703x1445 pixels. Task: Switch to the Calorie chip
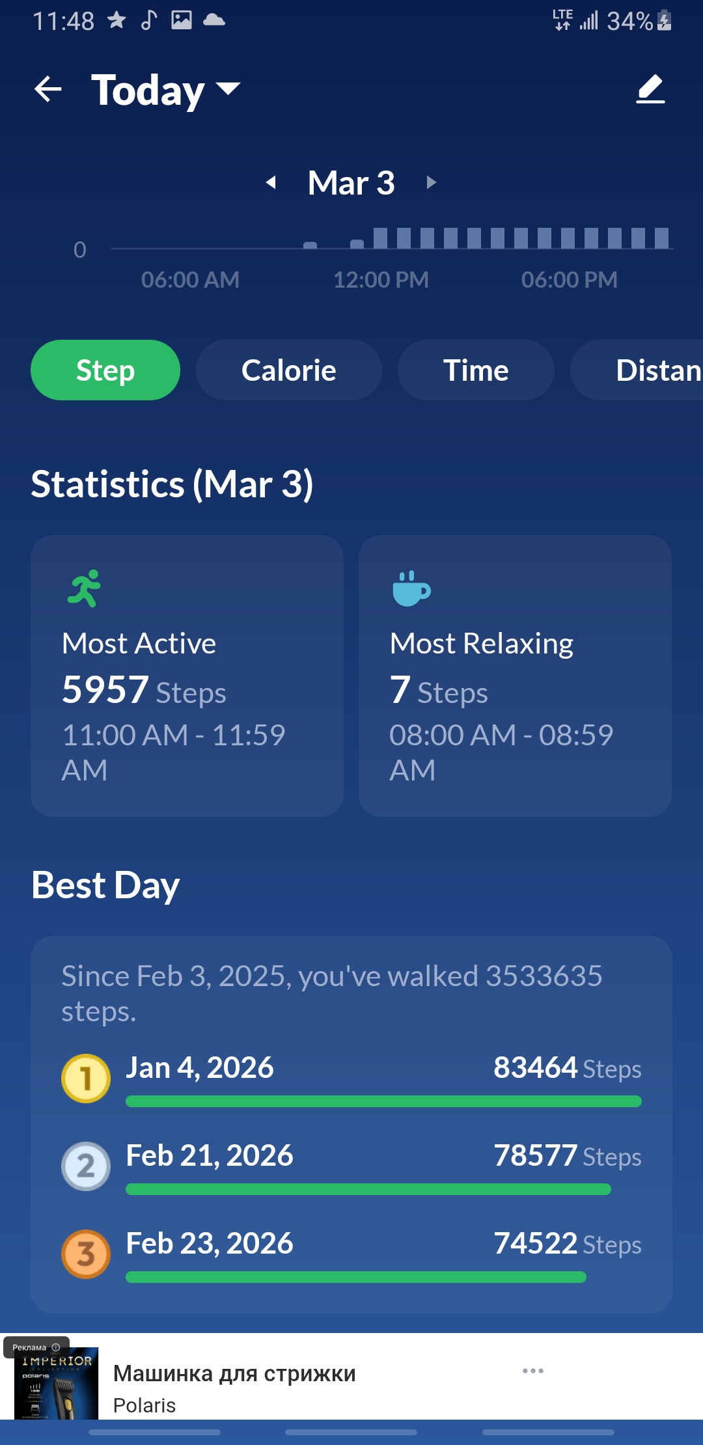click(x=289, y=370)
